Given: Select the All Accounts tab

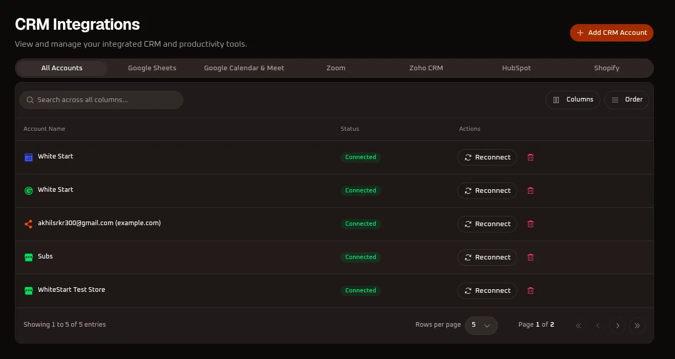Looking at the screenshot, I should [62, 68].
